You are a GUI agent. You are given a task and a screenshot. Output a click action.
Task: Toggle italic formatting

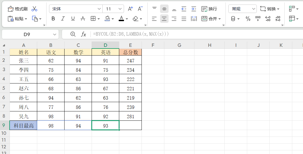tap(63, 19)
